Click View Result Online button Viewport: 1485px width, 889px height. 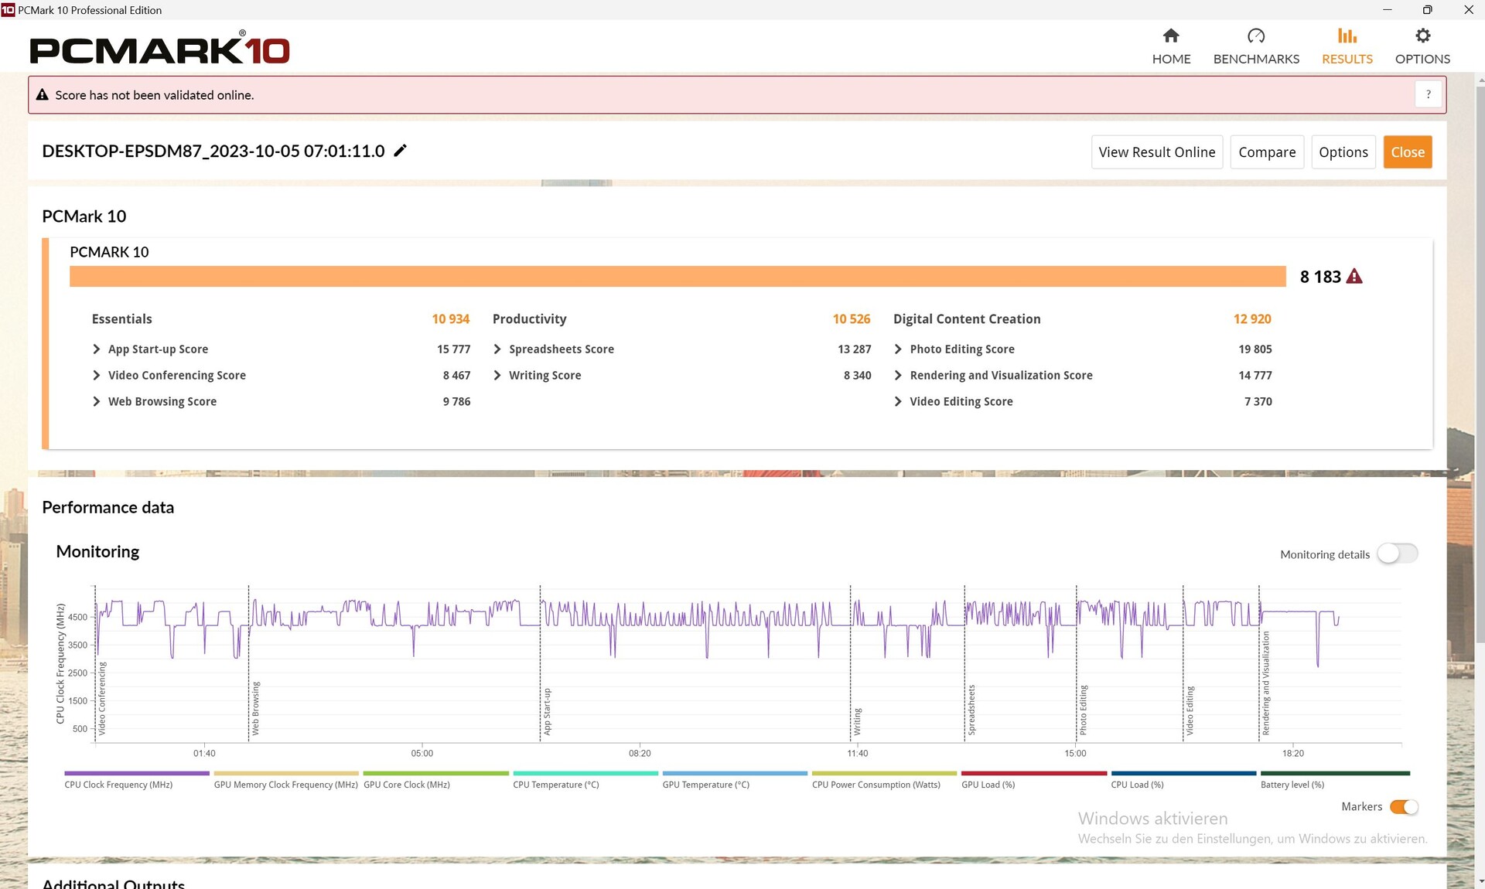(1156, 152)
